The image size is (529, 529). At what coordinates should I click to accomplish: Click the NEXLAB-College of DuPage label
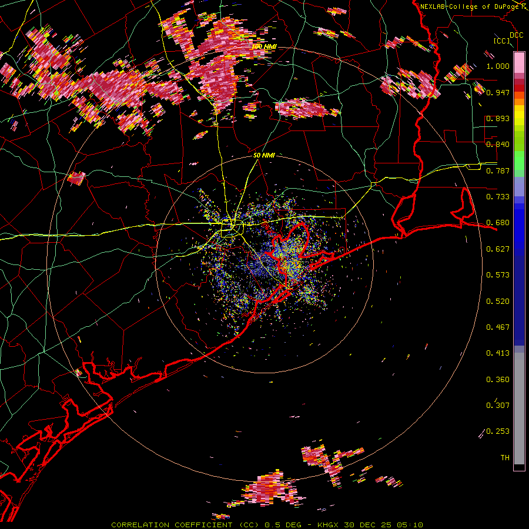pos(470,6)
